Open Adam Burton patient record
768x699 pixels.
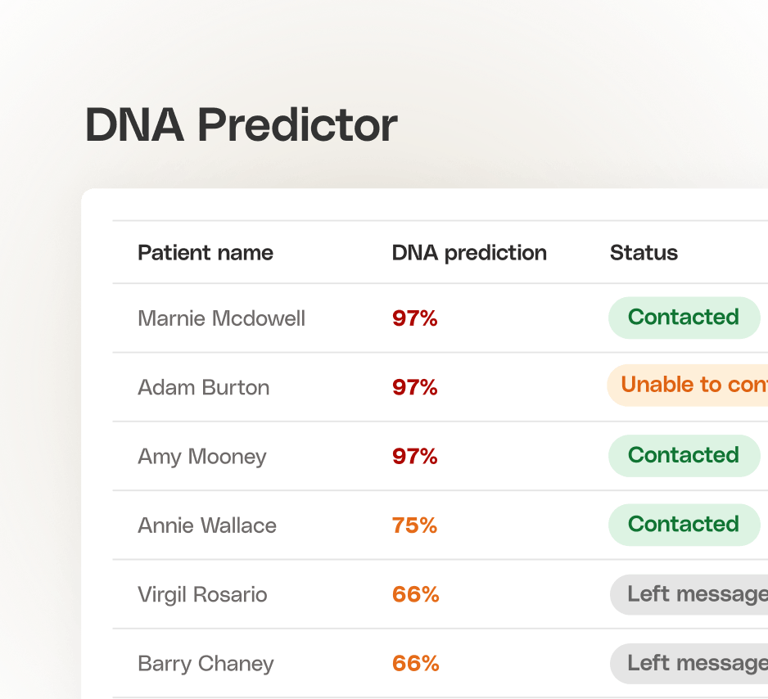[x=204, y=387]
